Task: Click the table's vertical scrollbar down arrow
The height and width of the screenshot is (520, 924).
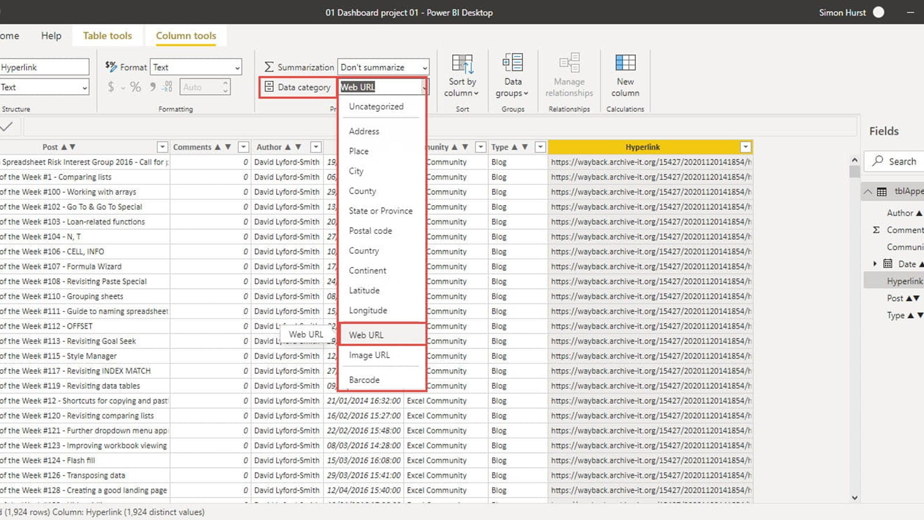Action: click(855, 497)
